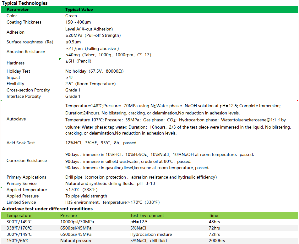Click the Hydrocarbon mixture environment cell
Screen dimensions: 299x244
pyautogui.click(x=151, y=234)
